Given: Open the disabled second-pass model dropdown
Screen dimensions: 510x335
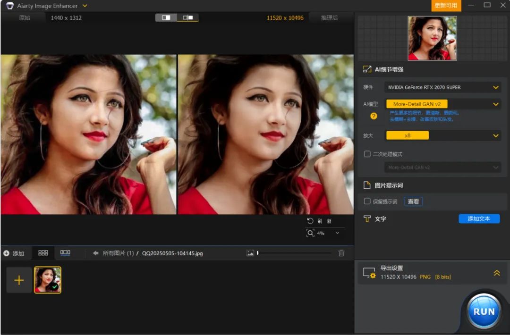Looking at the screenshot, I should click(442, 167).
